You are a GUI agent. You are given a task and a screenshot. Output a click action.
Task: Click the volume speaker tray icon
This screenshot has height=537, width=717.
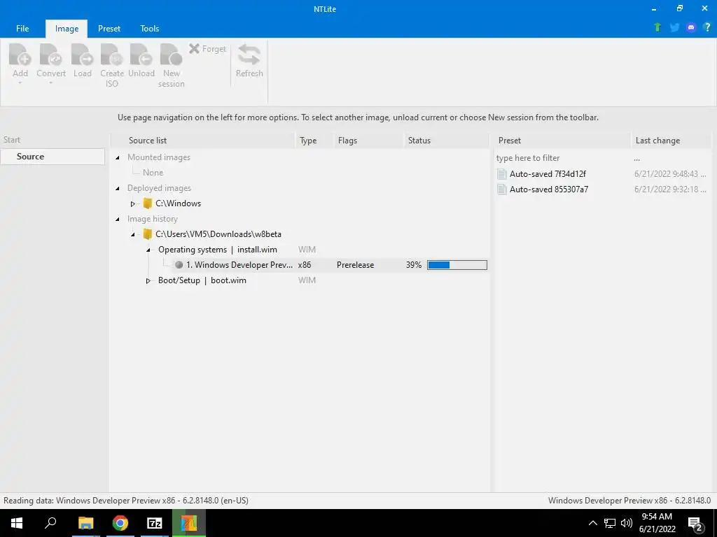627,523
